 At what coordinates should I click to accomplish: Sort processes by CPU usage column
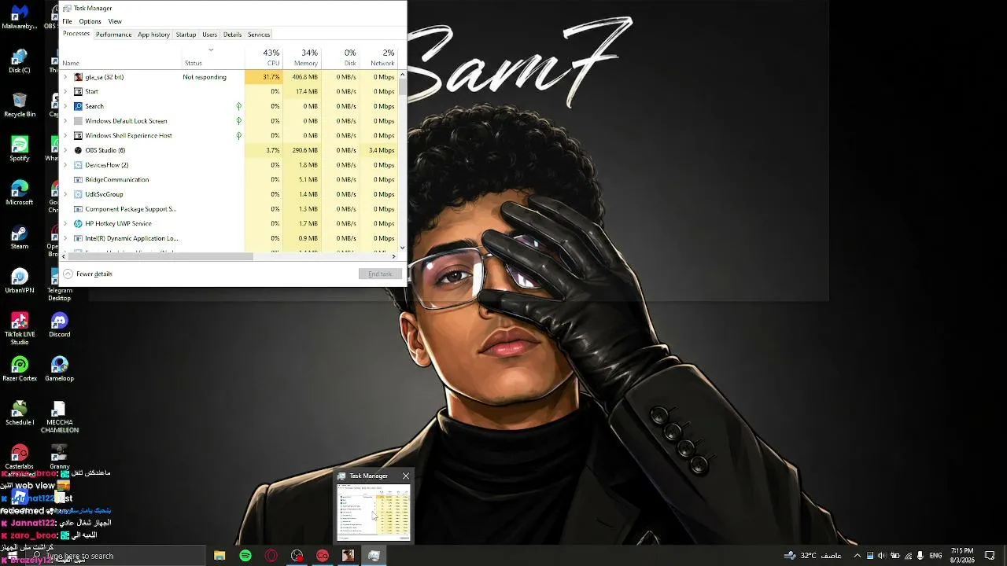click(x=264, y=57)
